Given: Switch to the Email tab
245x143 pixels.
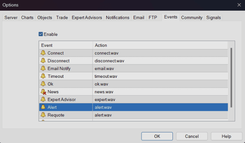Looking at the screenshot, I should click(x=139, y=18).
